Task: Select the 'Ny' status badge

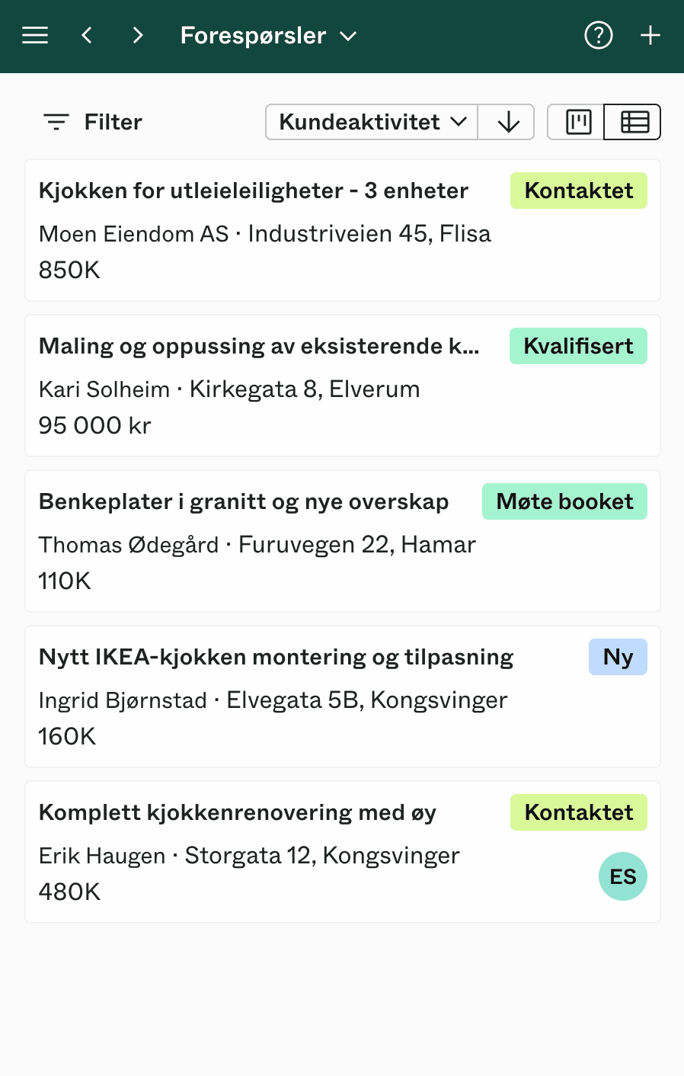Action: (x=618, y=656)
